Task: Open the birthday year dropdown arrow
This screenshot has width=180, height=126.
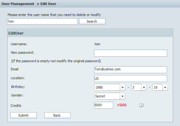Action: 123,87
